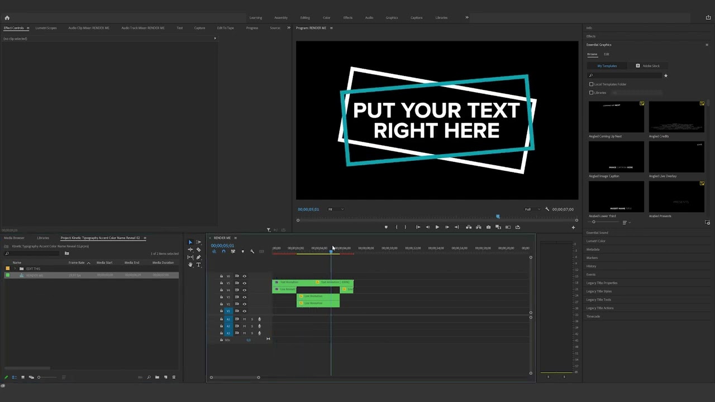The width and height of the screenshot is (715, 402).
Task: Delete selected project item with trash icon
Action: (174, 377)
